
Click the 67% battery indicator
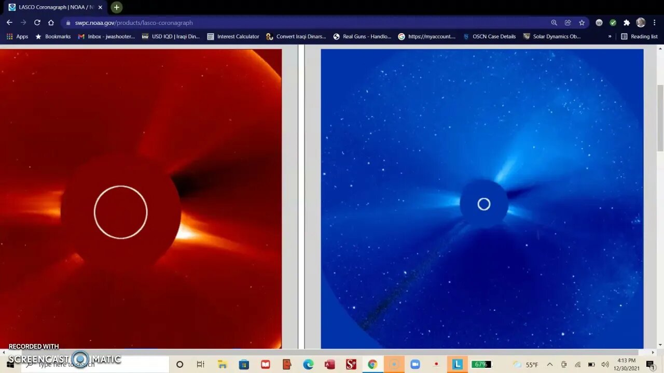point(481,364)
